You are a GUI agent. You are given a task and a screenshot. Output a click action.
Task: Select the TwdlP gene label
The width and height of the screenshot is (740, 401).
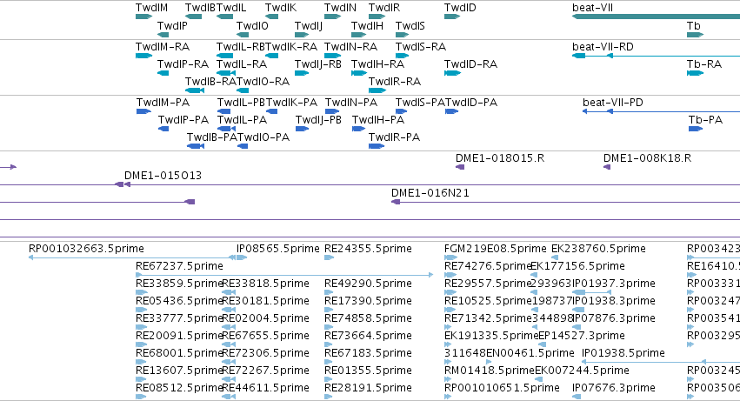[x=172, y=25]
